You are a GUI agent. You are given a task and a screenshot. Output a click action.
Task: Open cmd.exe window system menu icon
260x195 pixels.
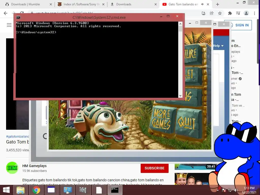pyautogui.click(x=18, y=18)
